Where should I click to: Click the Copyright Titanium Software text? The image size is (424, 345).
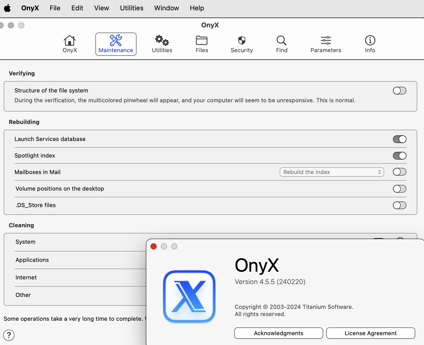click(294, 307)
